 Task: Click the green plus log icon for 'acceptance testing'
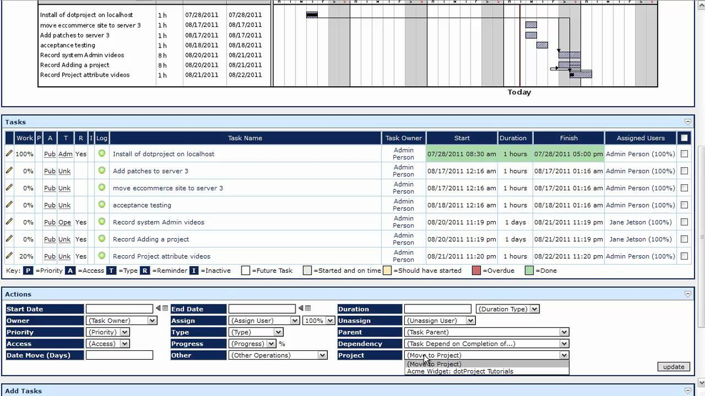click(x=102, y=205)
